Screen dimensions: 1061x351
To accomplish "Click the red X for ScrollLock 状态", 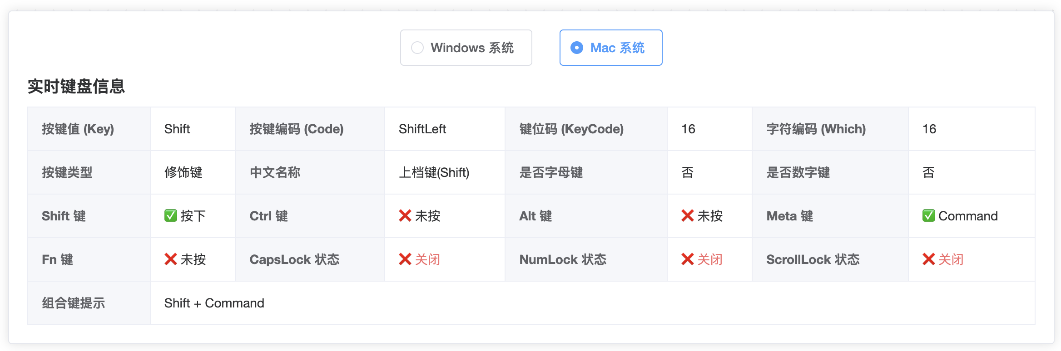I will tap(929, 259).
